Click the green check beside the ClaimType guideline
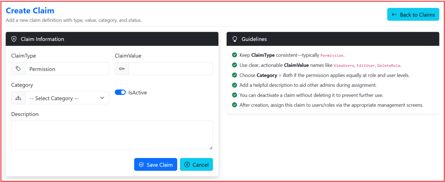The image size is (445, 182). coord(234,55)
